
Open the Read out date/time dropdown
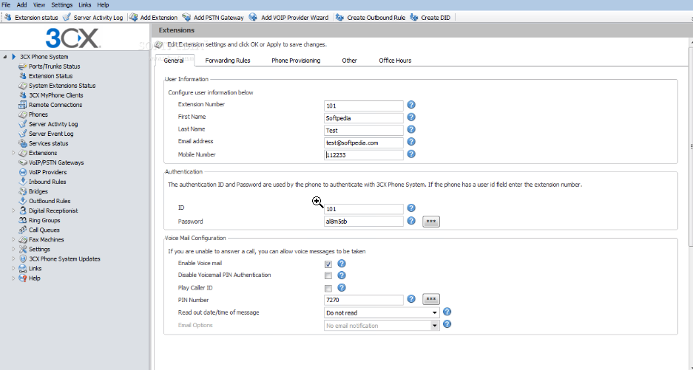[x=434, y=312]
